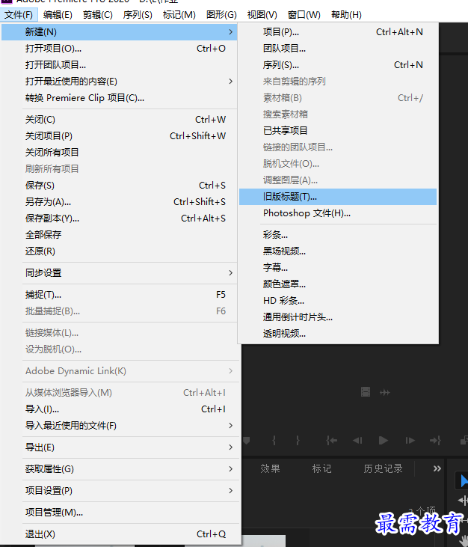
Task: Step back one frame in monitor
Action: click(357, 441)
